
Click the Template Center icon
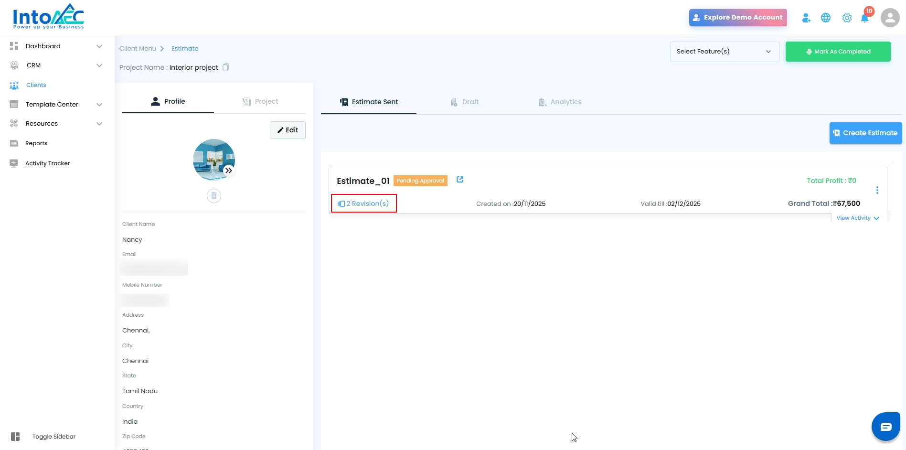14,104
